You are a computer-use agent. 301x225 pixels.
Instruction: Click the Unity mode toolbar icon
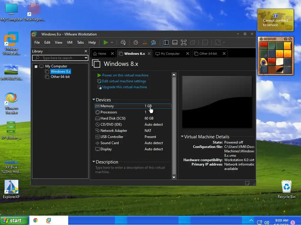[193, 42]
